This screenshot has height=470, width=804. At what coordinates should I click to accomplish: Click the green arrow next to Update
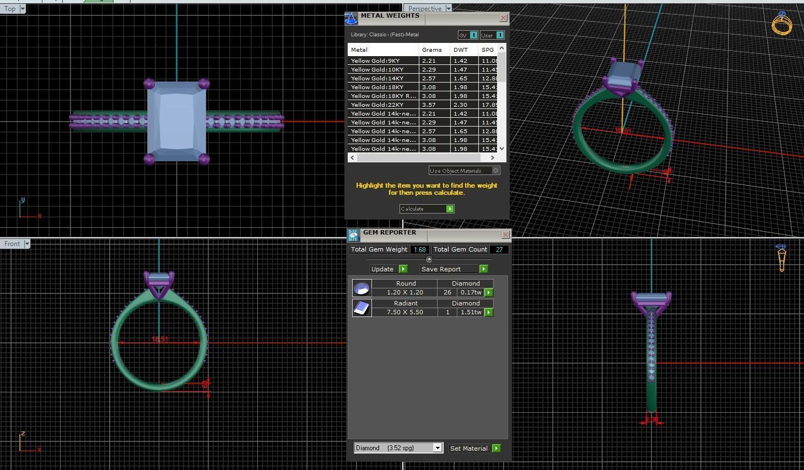tap(403, 269)
